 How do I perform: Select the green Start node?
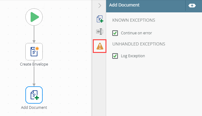coord(34,17)
